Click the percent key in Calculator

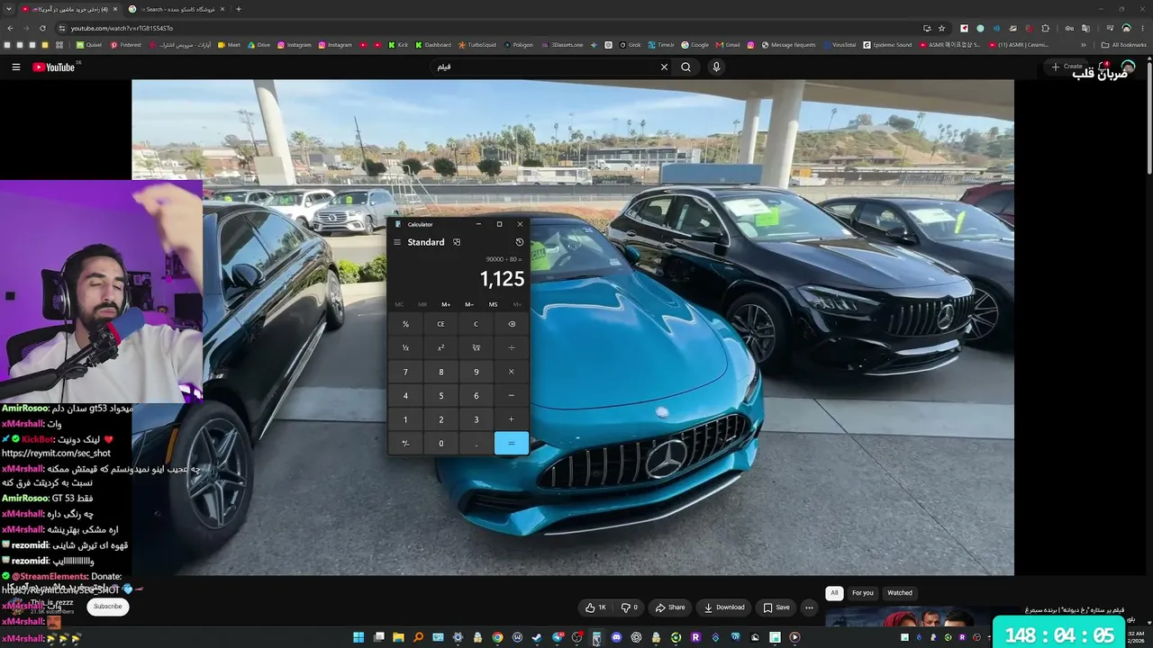point(405,324)
